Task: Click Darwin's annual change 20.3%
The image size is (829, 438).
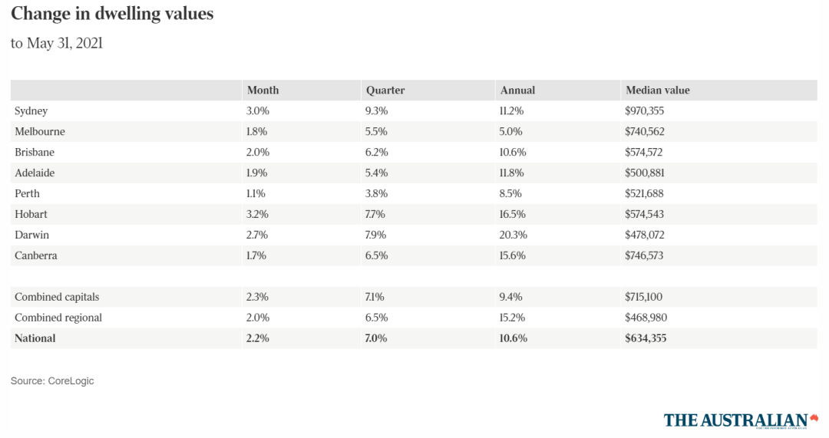Action: (514, 235)
